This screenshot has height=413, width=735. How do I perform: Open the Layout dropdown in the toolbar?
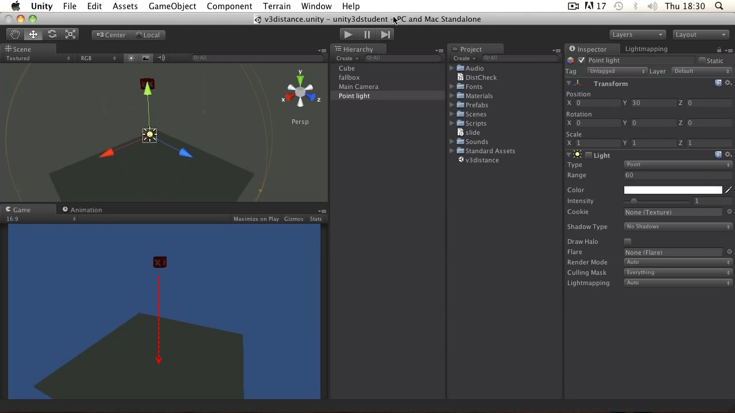point(701,34)
